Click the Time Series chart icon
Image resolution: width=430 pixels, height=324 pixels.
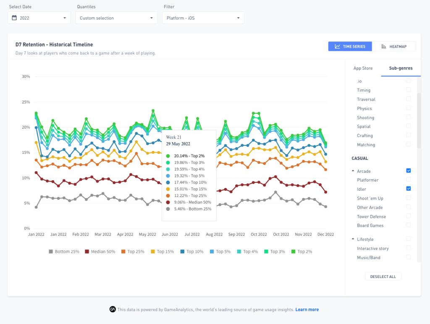coord(337,47)
